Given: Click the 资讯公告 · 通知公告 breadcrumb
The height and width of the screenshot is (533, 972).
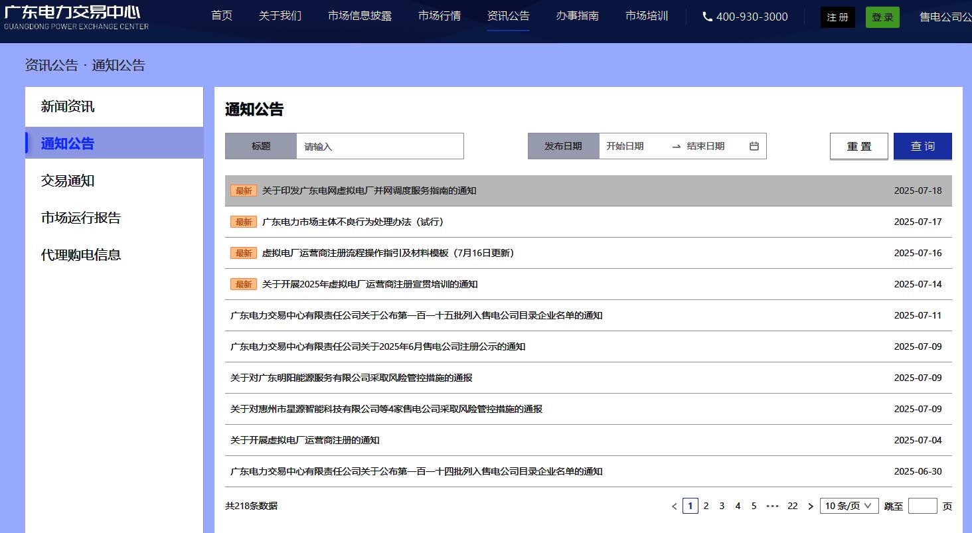Looking at the screenshot, I should coord(85,65).
